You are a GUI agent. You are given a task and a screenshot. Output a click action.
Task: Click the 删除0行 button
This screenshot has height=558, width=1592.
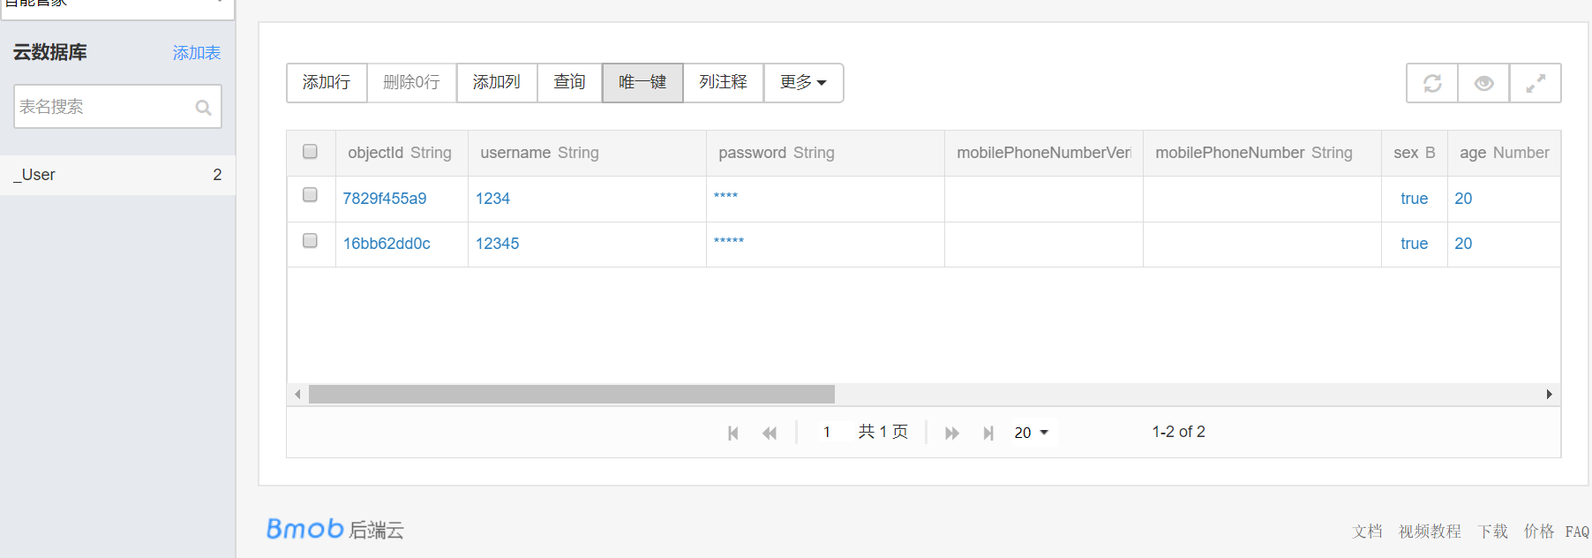pyautogui.click(x=411, y=83)
